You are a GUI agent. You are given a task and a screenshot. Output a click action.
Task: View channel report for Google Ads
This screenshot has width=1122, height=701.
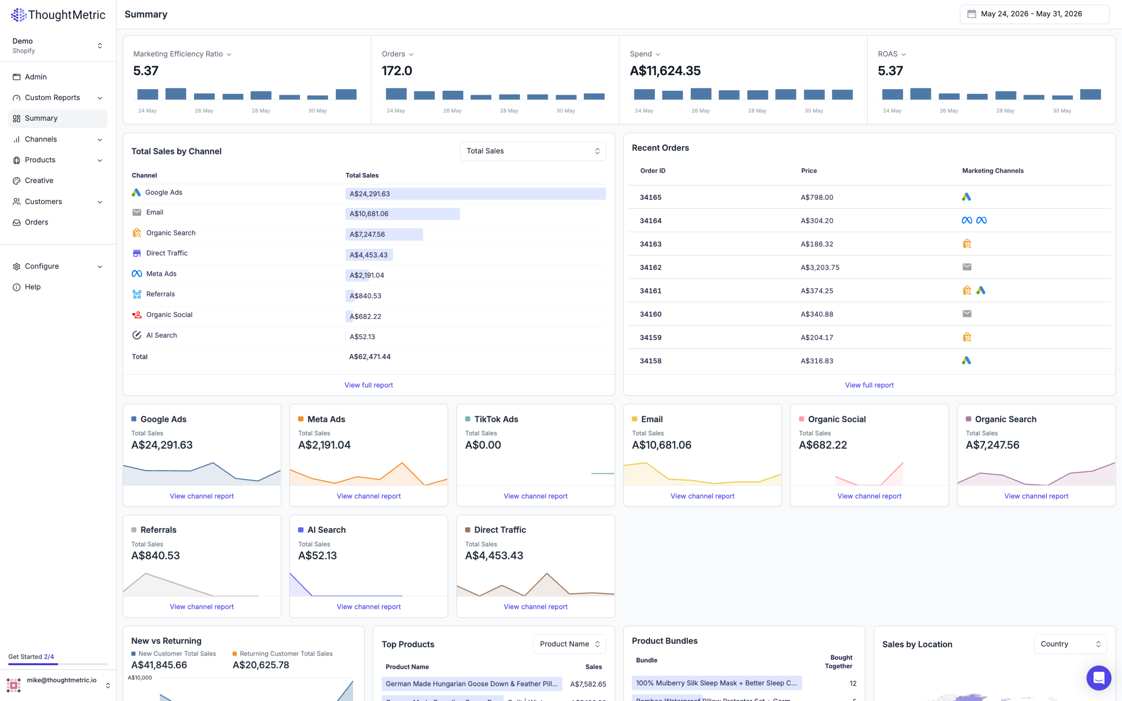[202, 496]
